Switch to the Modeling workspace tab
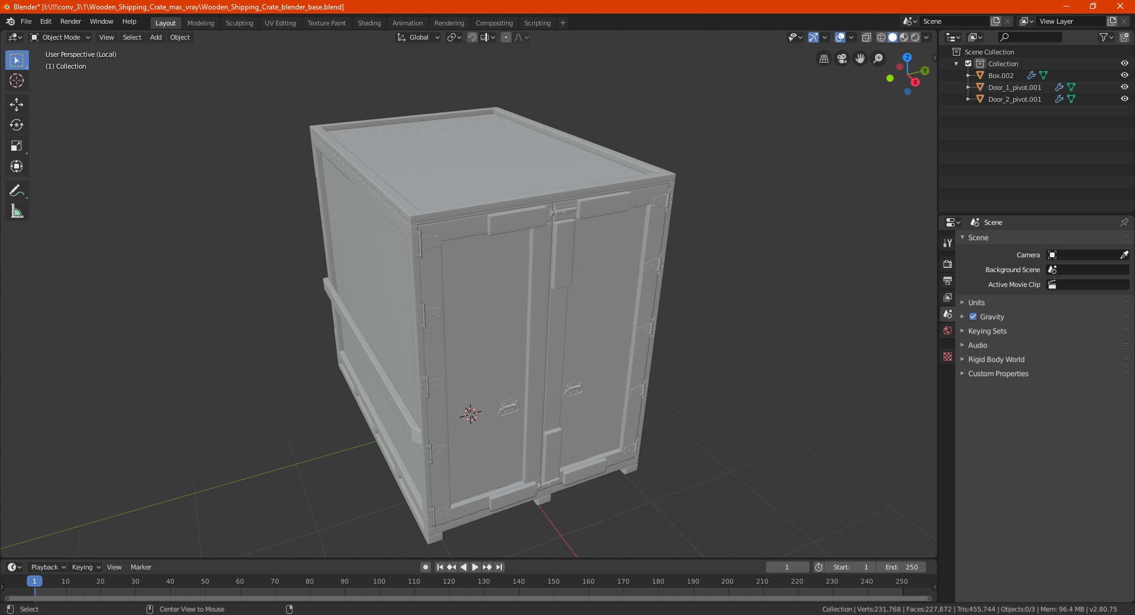 pos(200,23)
